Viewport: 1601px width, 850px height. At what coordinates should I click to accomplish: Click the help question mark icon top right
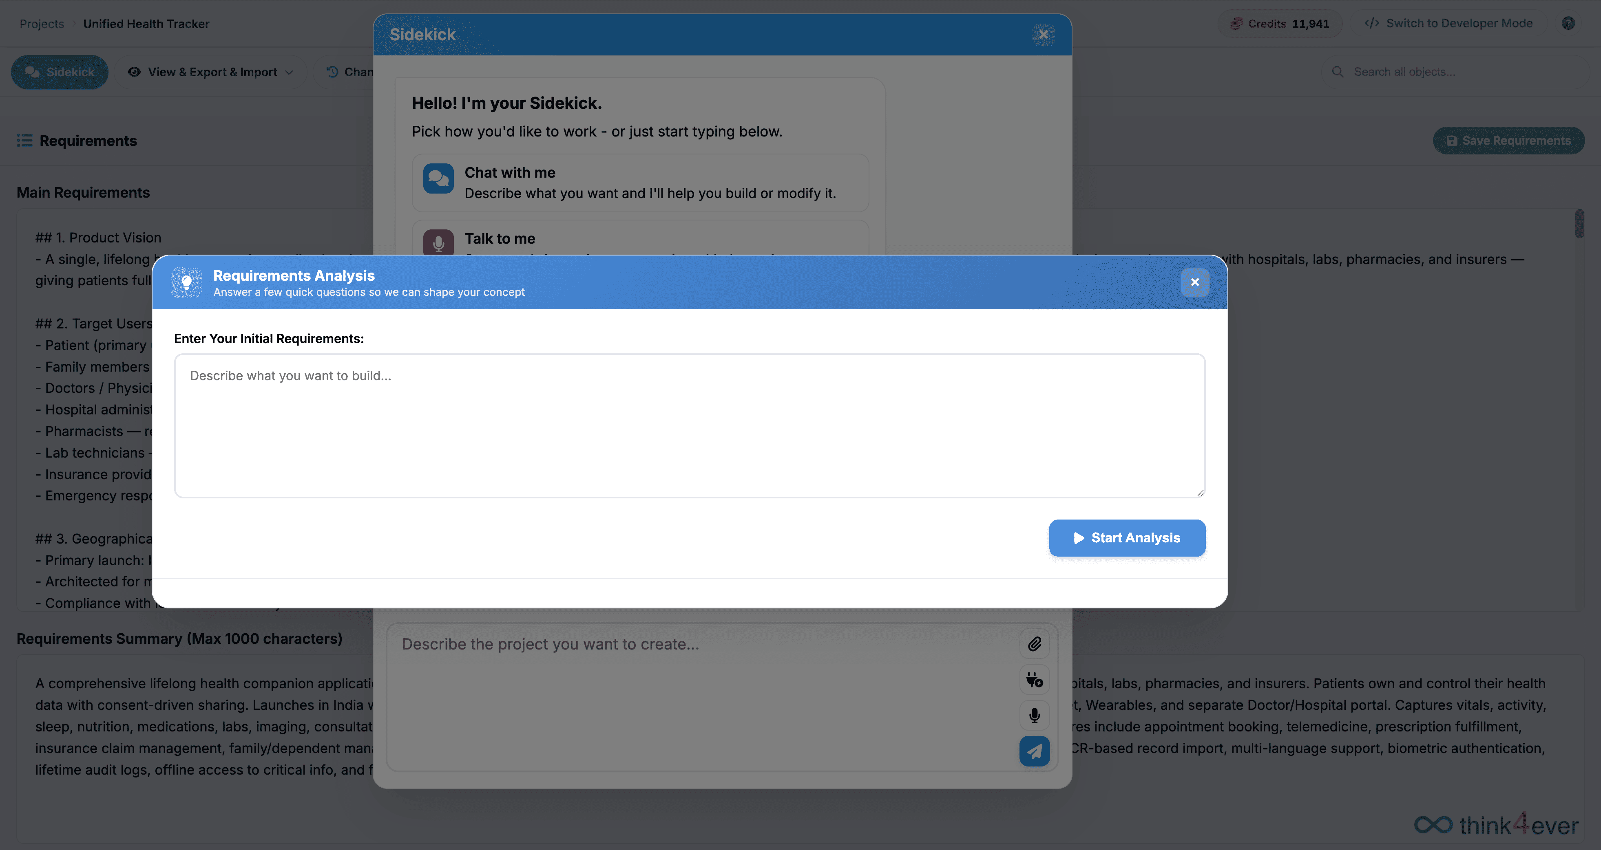pos(1568,23)
